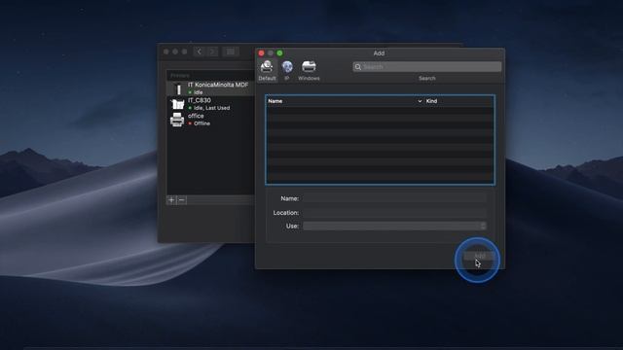
Task: Sort printers by the Name column
Action: 275,101
